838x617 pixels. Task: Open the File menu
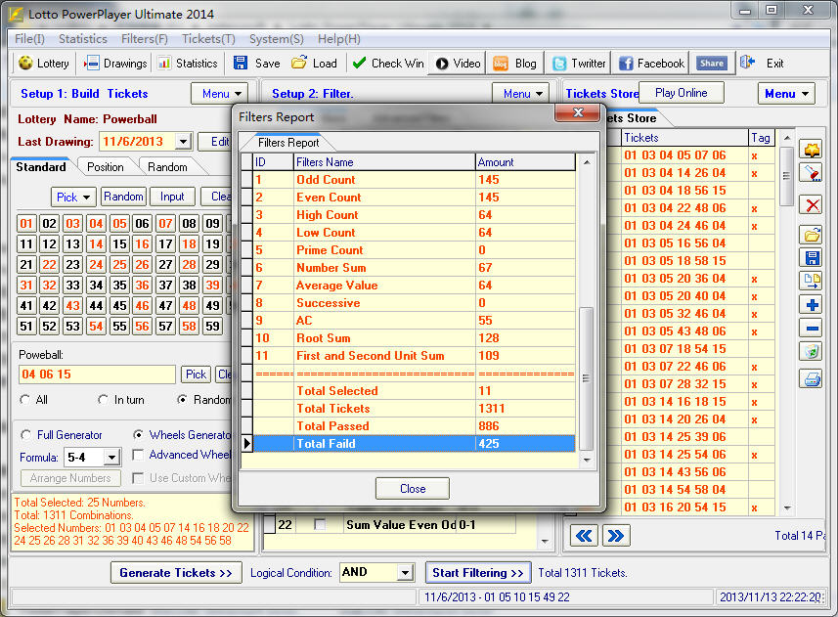29,39
